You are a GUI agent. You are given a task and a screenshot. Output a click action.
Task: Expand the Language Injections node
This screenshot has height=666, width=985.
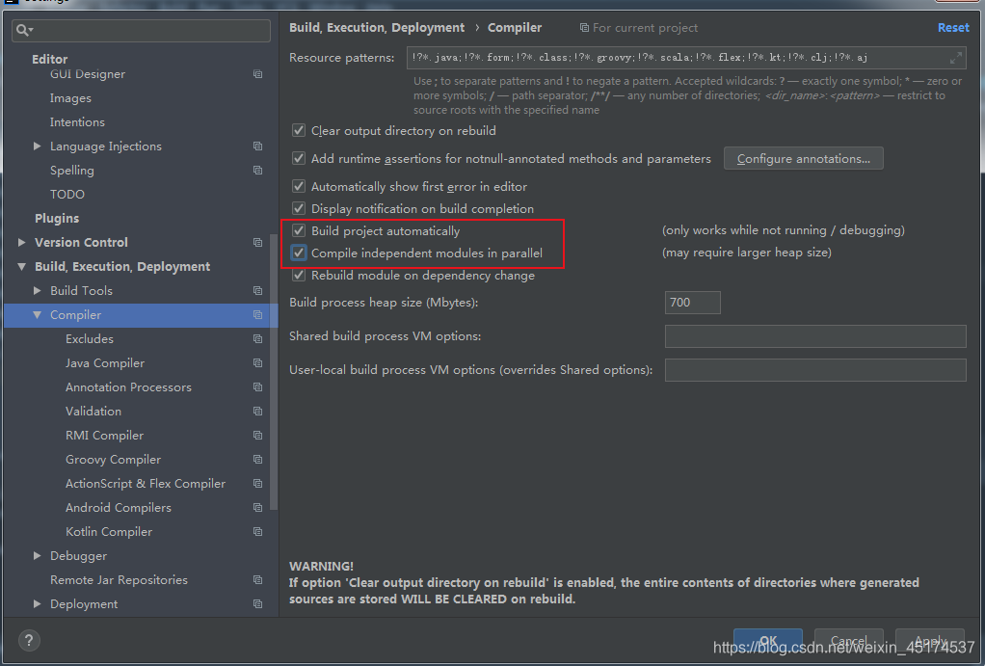pyautogui.click(x=37, y=146)
